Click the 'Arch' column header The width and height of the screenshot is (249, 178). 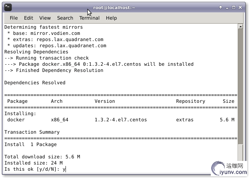(57, 101)
